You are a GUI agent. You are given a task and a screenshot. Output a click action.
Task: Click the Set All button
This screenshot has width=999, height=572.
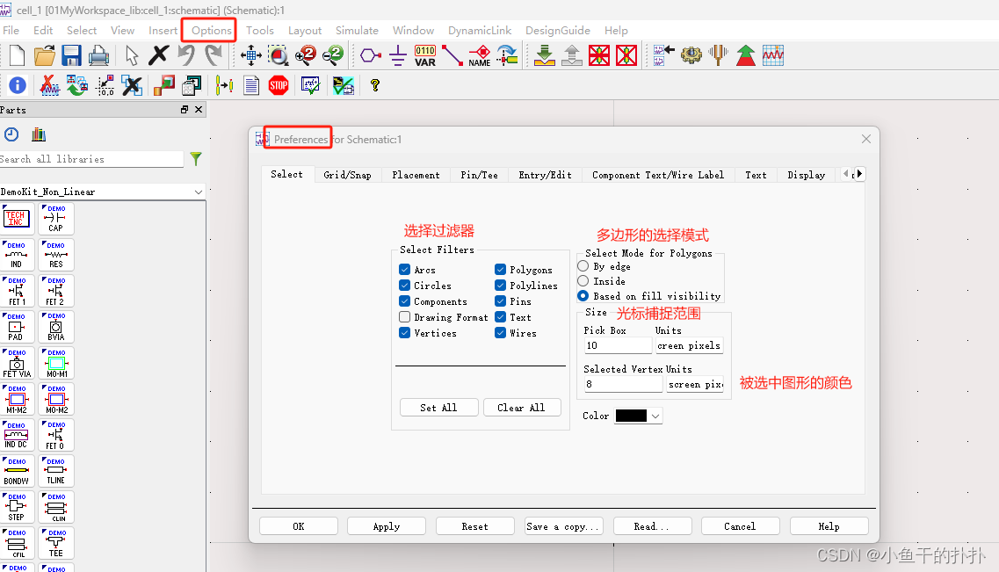438,407
